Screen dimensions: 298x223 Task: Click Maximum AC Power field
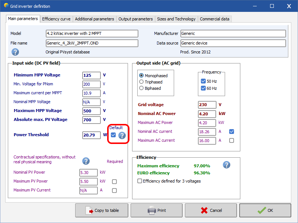coord(207,123)
